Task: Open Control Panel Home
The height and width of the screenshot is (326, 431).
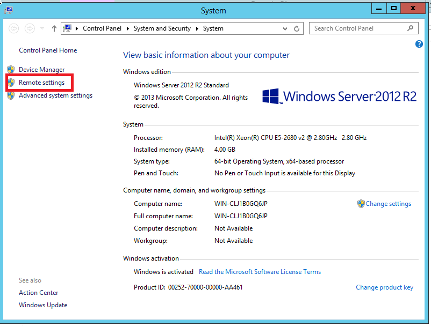Action: pyautogui.click(x=48, y=50)
